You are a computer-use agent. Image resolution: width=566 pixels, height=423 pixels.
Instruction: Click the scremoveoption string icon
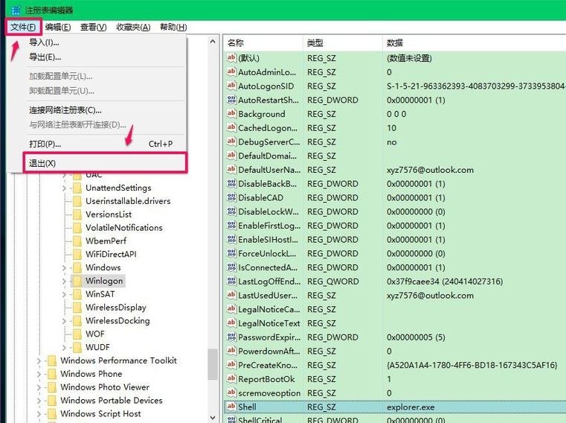point(231,392)
